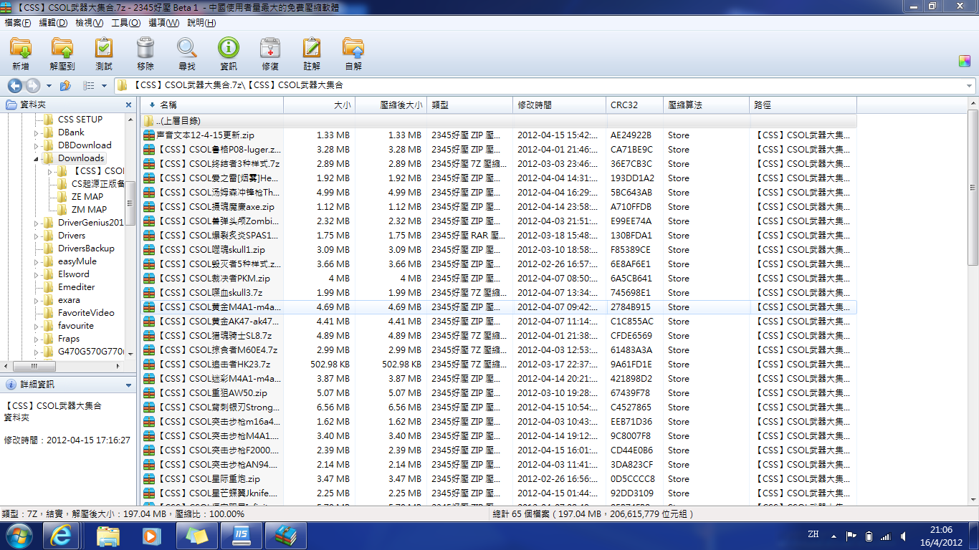Click the 註解 (Comment) toolbar icon
Screen dimensions: 979x550
[312, 48]
